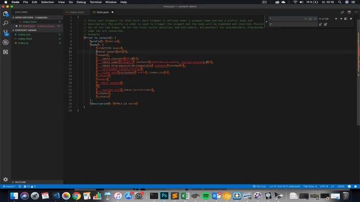Change JSON language mode
Screen dimensions: 360x202
[x=341, y=186]
